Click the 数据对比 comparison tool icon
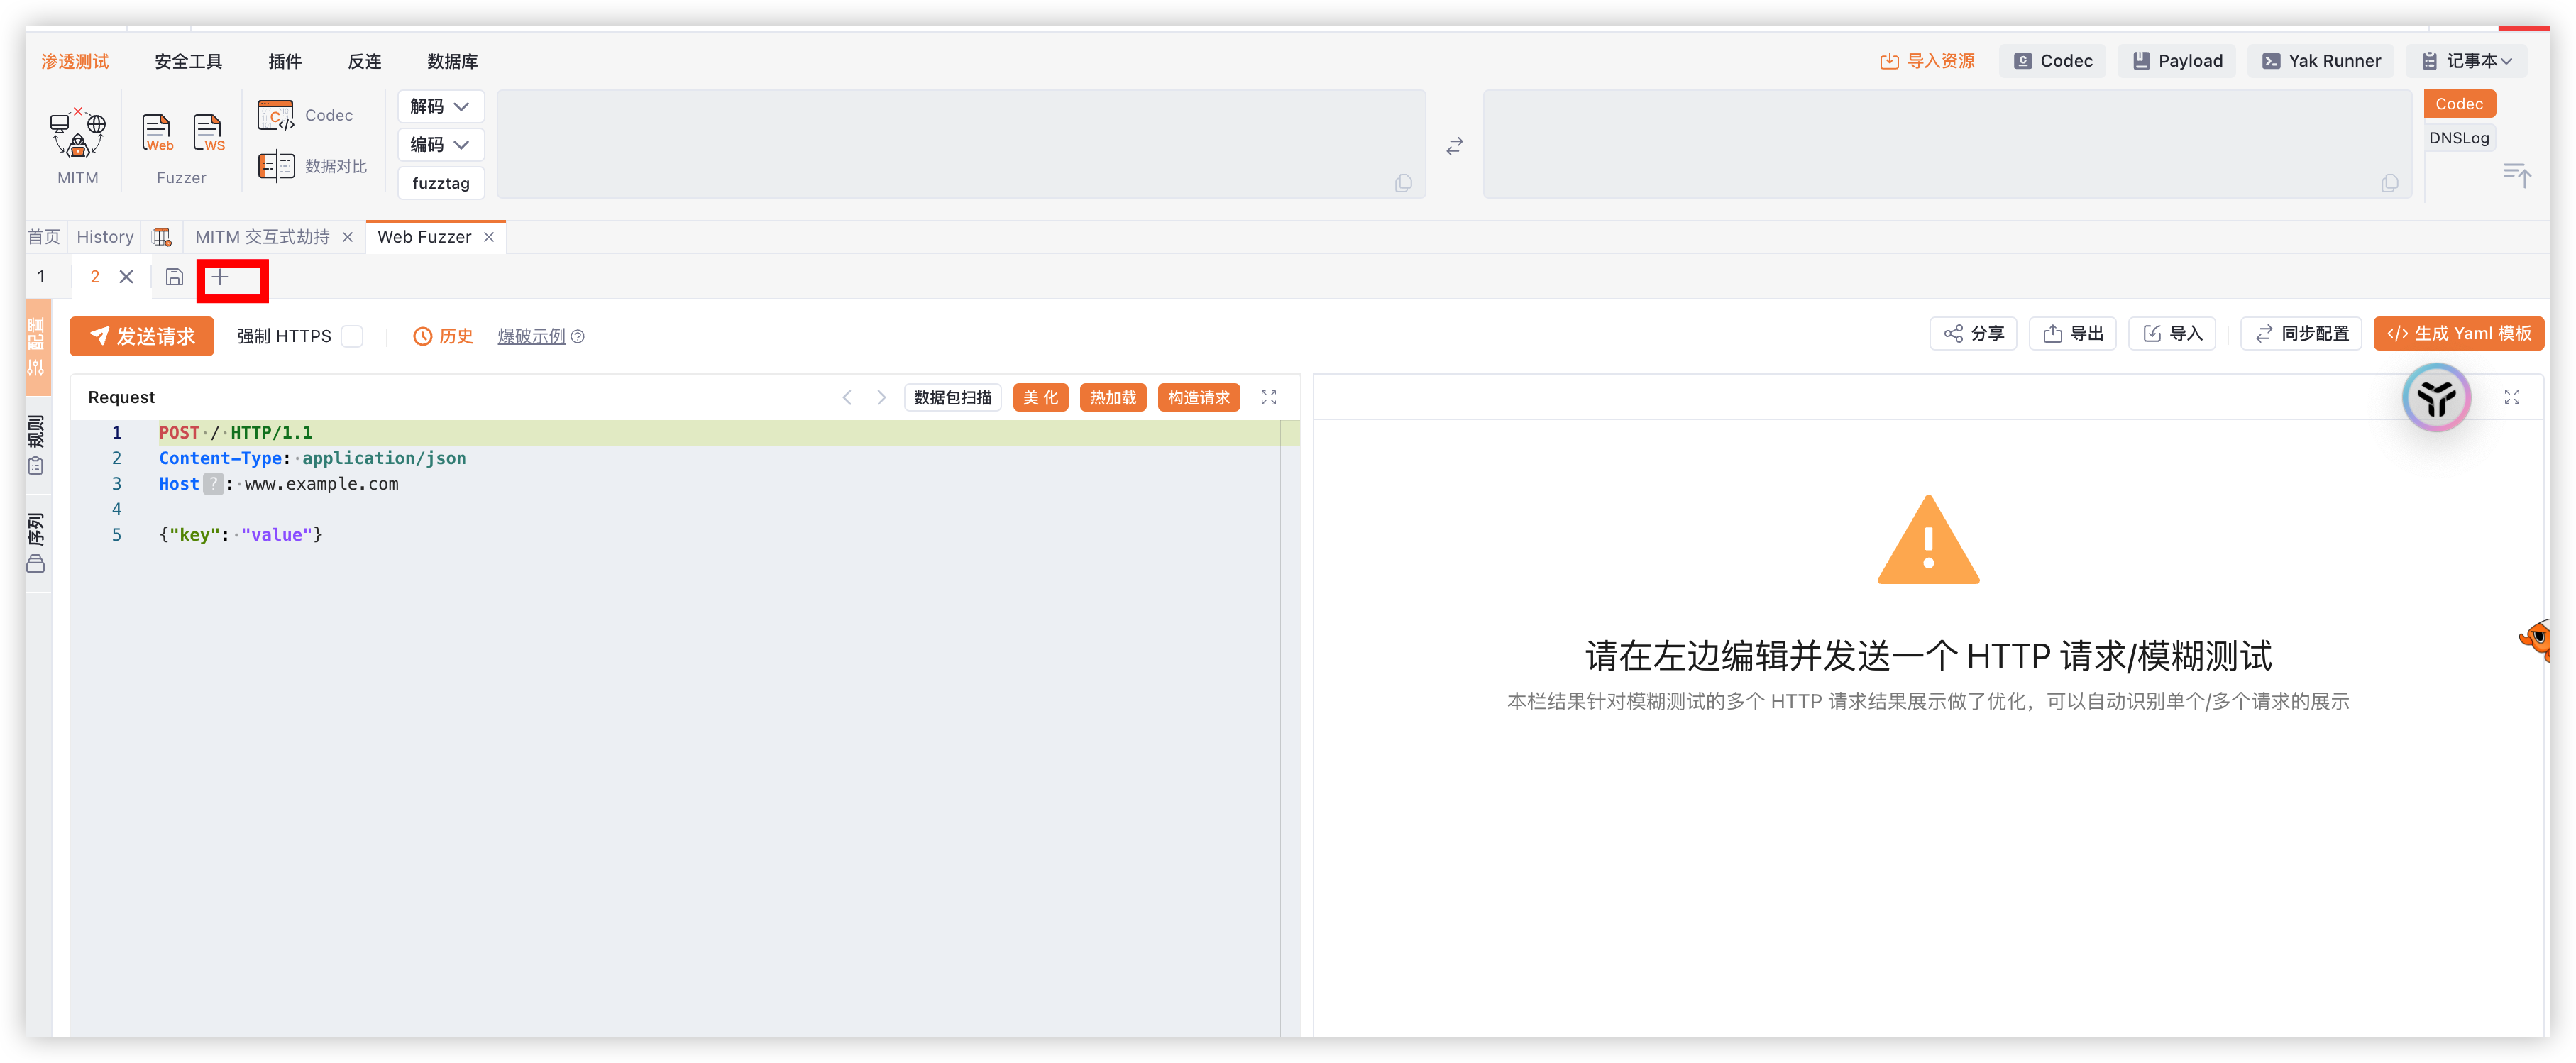The width and height of the screenshot is (2576, 1063). 277,165
